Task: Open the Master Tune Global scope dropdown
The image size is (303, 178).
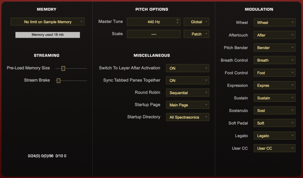Action: [x=196, y=22]
